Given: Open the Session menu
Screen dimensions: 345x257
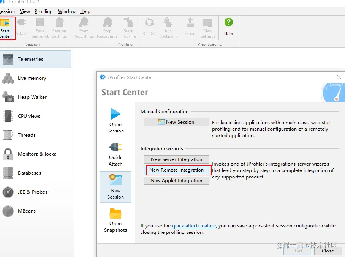Looking at the screenshot, I should tap(7, 11).
